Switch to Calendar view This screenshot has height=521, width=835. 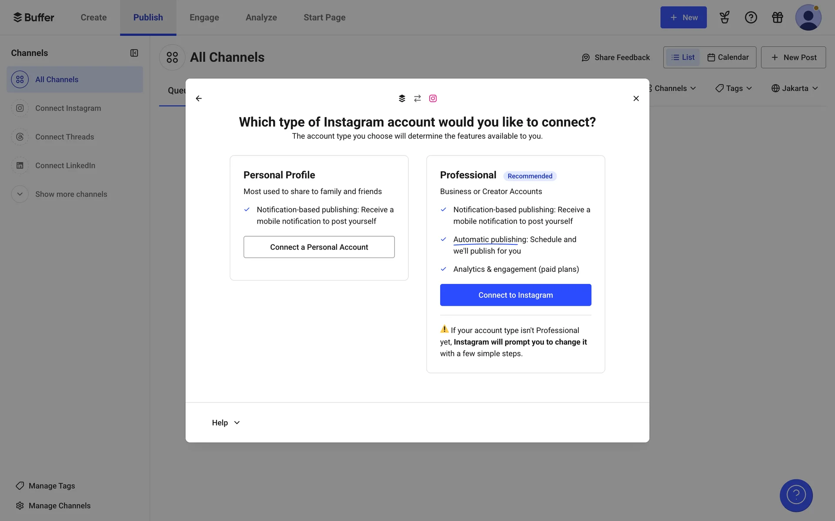coord(728,57)
